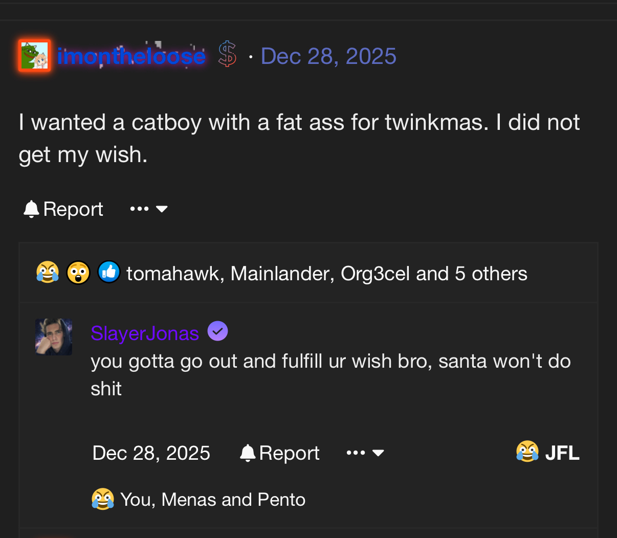The height and width of the screenshot is (538, 617).
Task: Open the post's Dec 28, 2025 permalink
Action: pyautogui.click(x=328, y=56)
